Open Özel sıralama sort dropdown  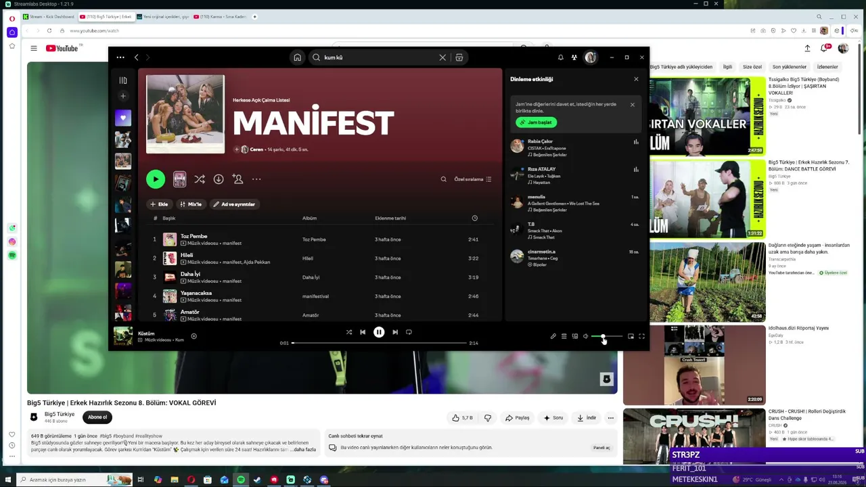tap(473, 179)
